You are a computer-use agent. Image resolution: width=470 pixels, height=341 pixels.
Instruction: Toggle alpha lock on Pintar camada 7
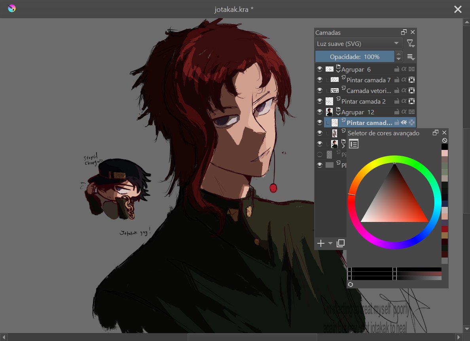click(x=411, y=80)
